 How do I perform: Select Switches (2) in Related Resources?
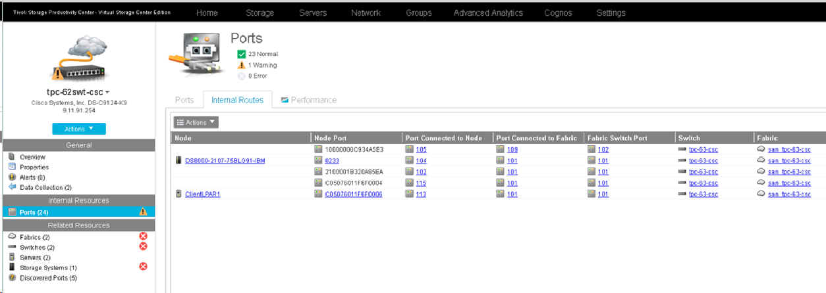click(x=37, y=247)
